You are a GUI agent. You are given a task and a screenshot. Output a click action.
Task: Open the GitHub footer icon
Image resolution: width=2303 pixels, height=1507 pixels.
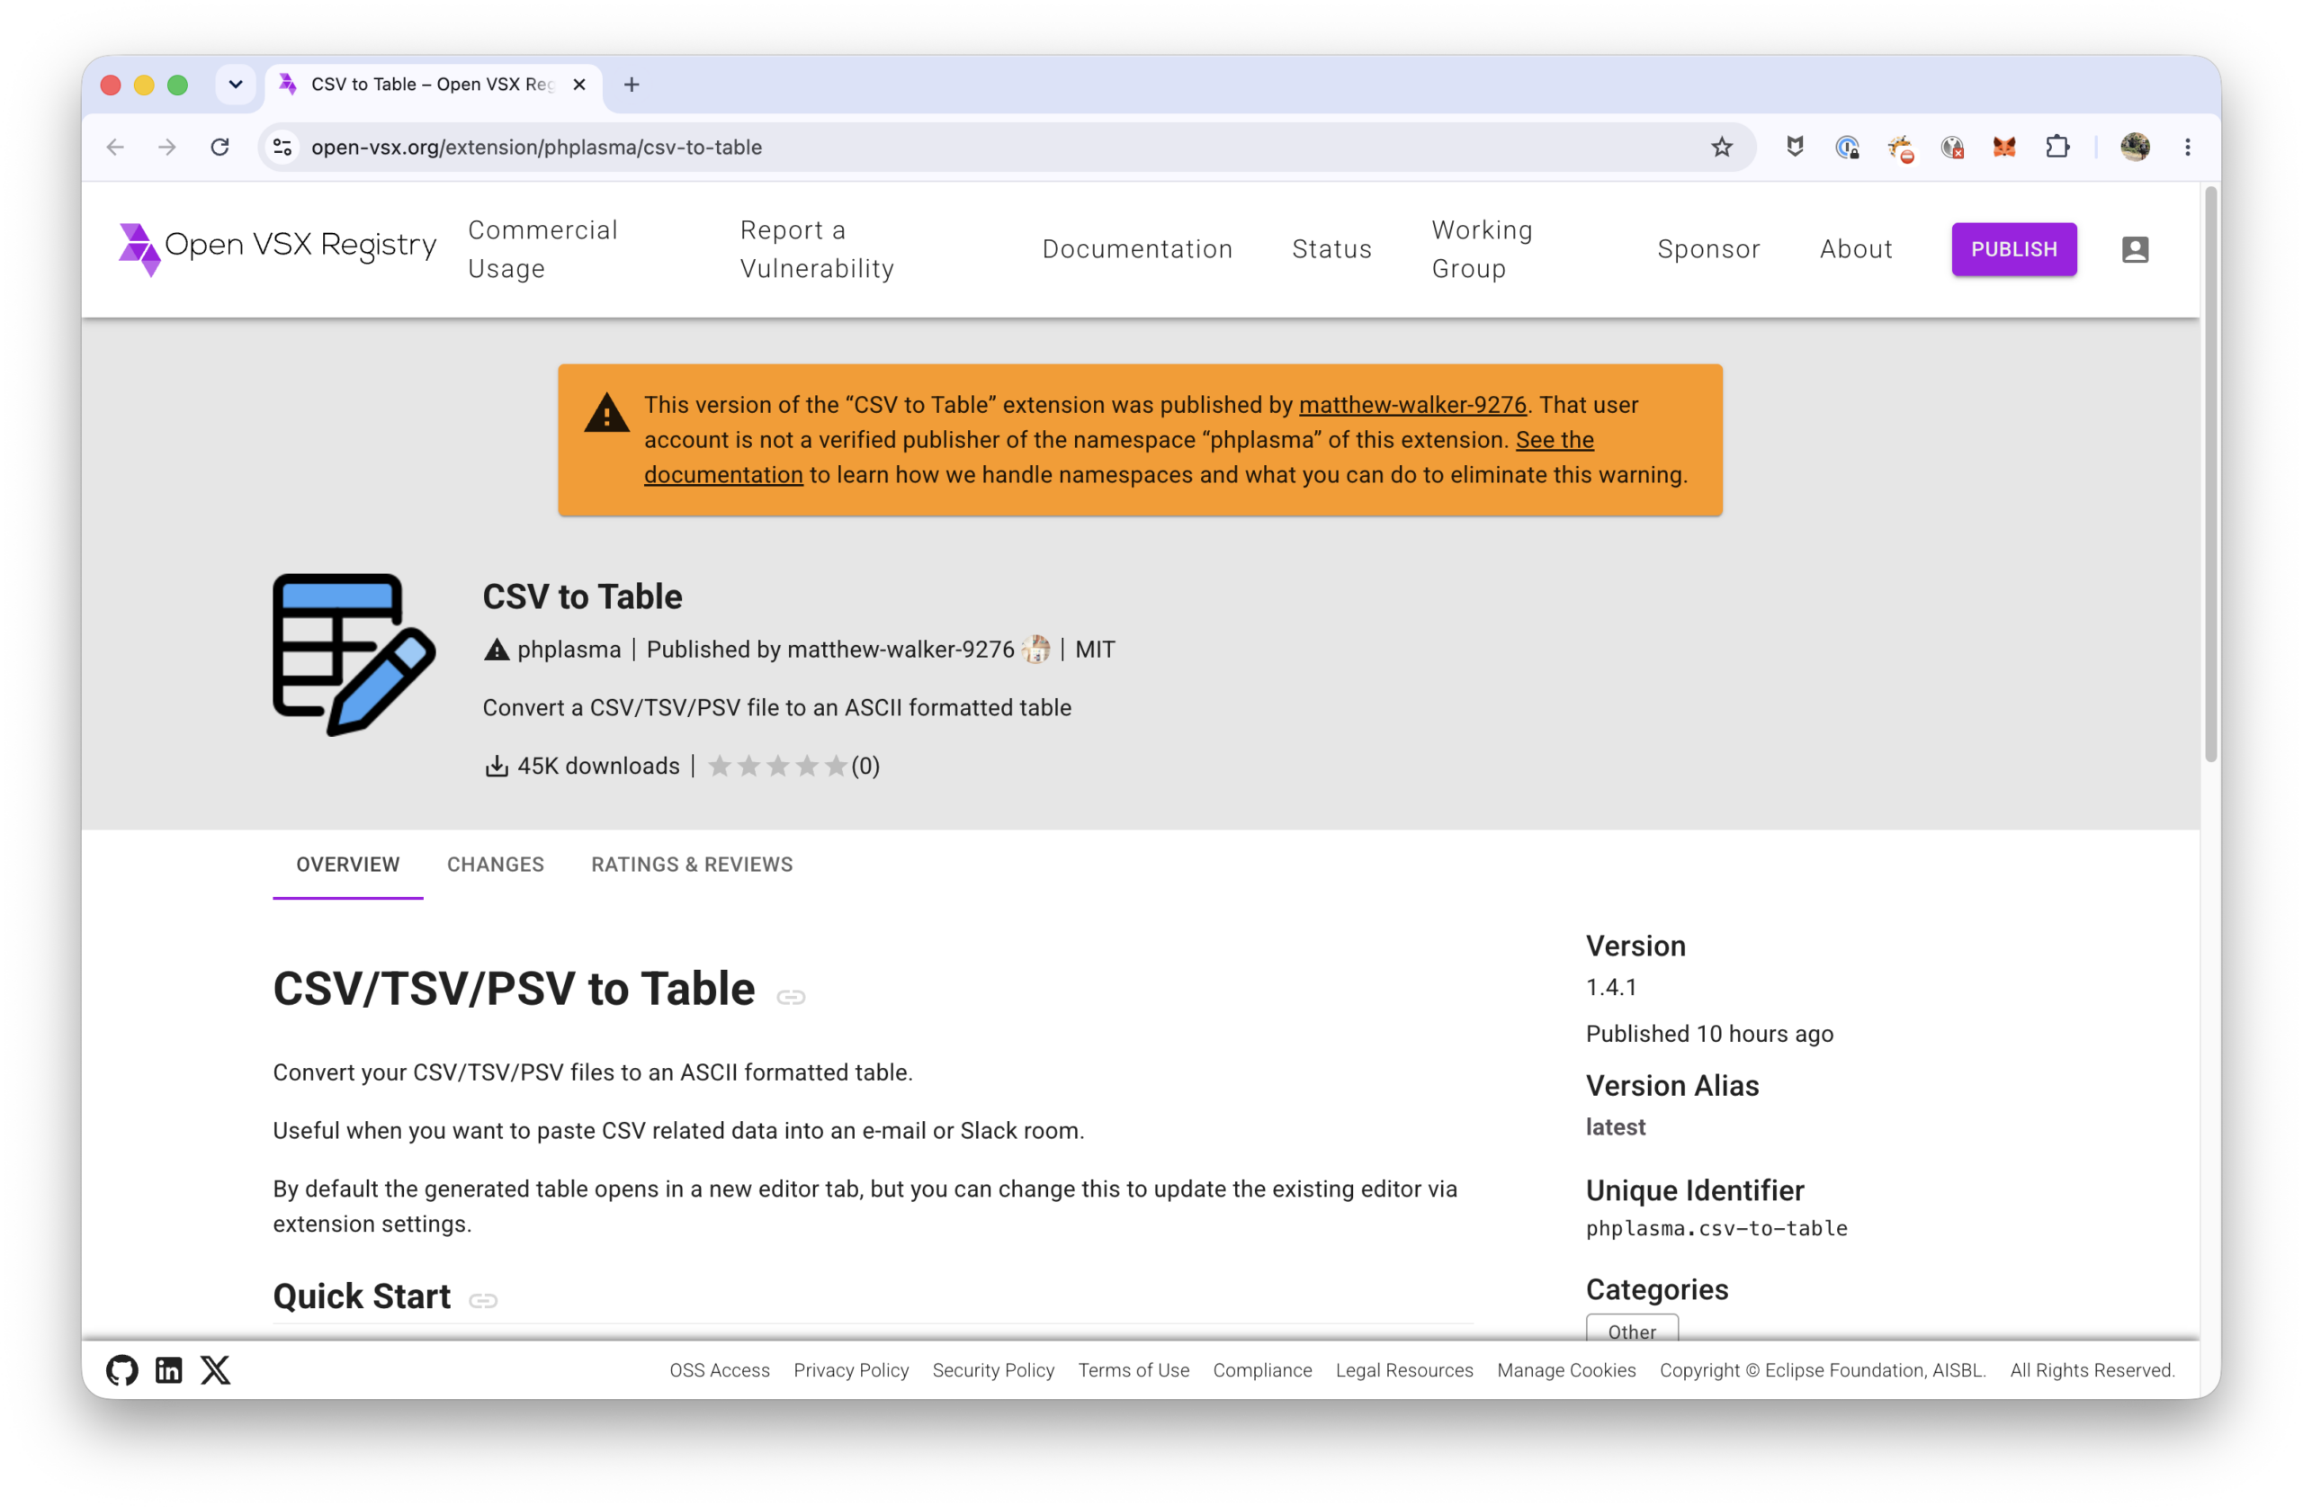pyautogui.click(x=123, y=1369)
